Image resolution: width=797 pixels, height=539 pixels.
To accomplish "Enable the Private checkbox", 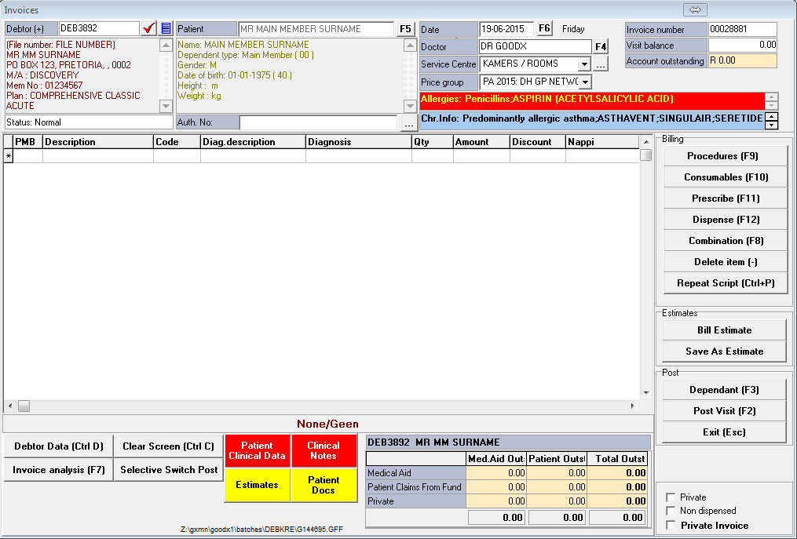I will click(x=671, y=497).
